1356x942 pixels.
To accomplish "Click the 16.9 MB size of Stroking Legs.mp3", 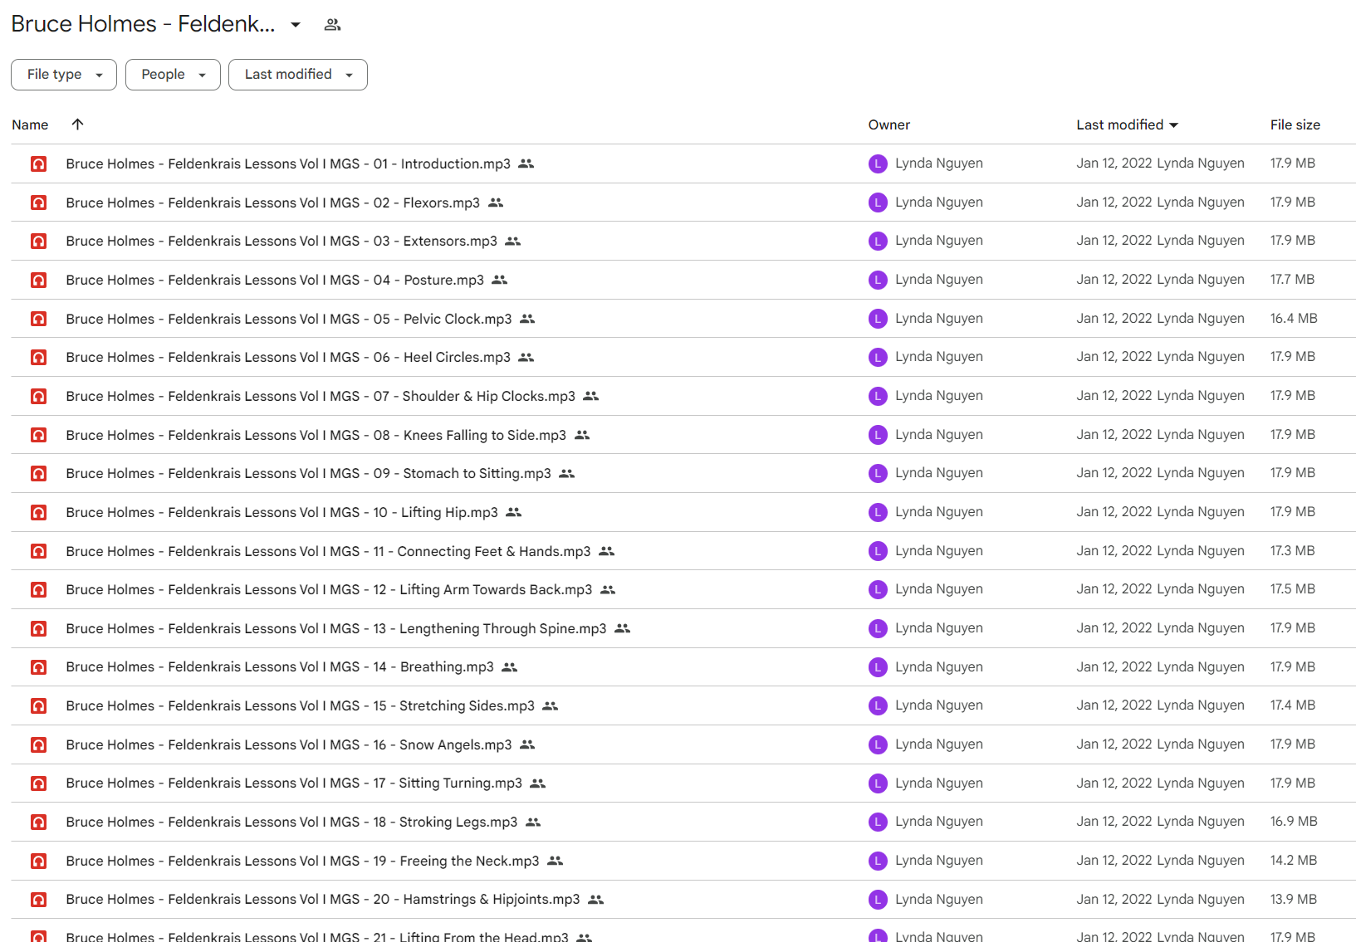I will (x=1294, y=822).
